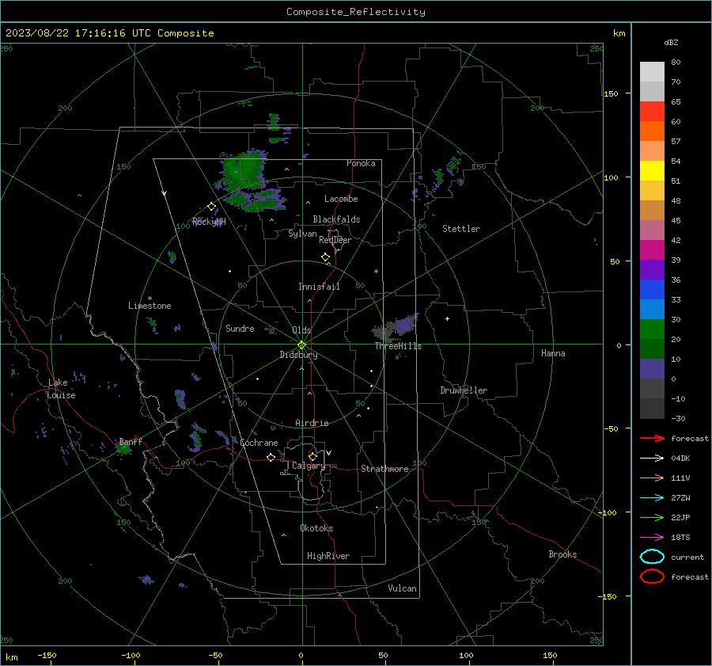Click the blue 33–36 dBZ color swatch
Image resolution: width=712 pixels, height=666 pixels.
(x=652, y=290)
